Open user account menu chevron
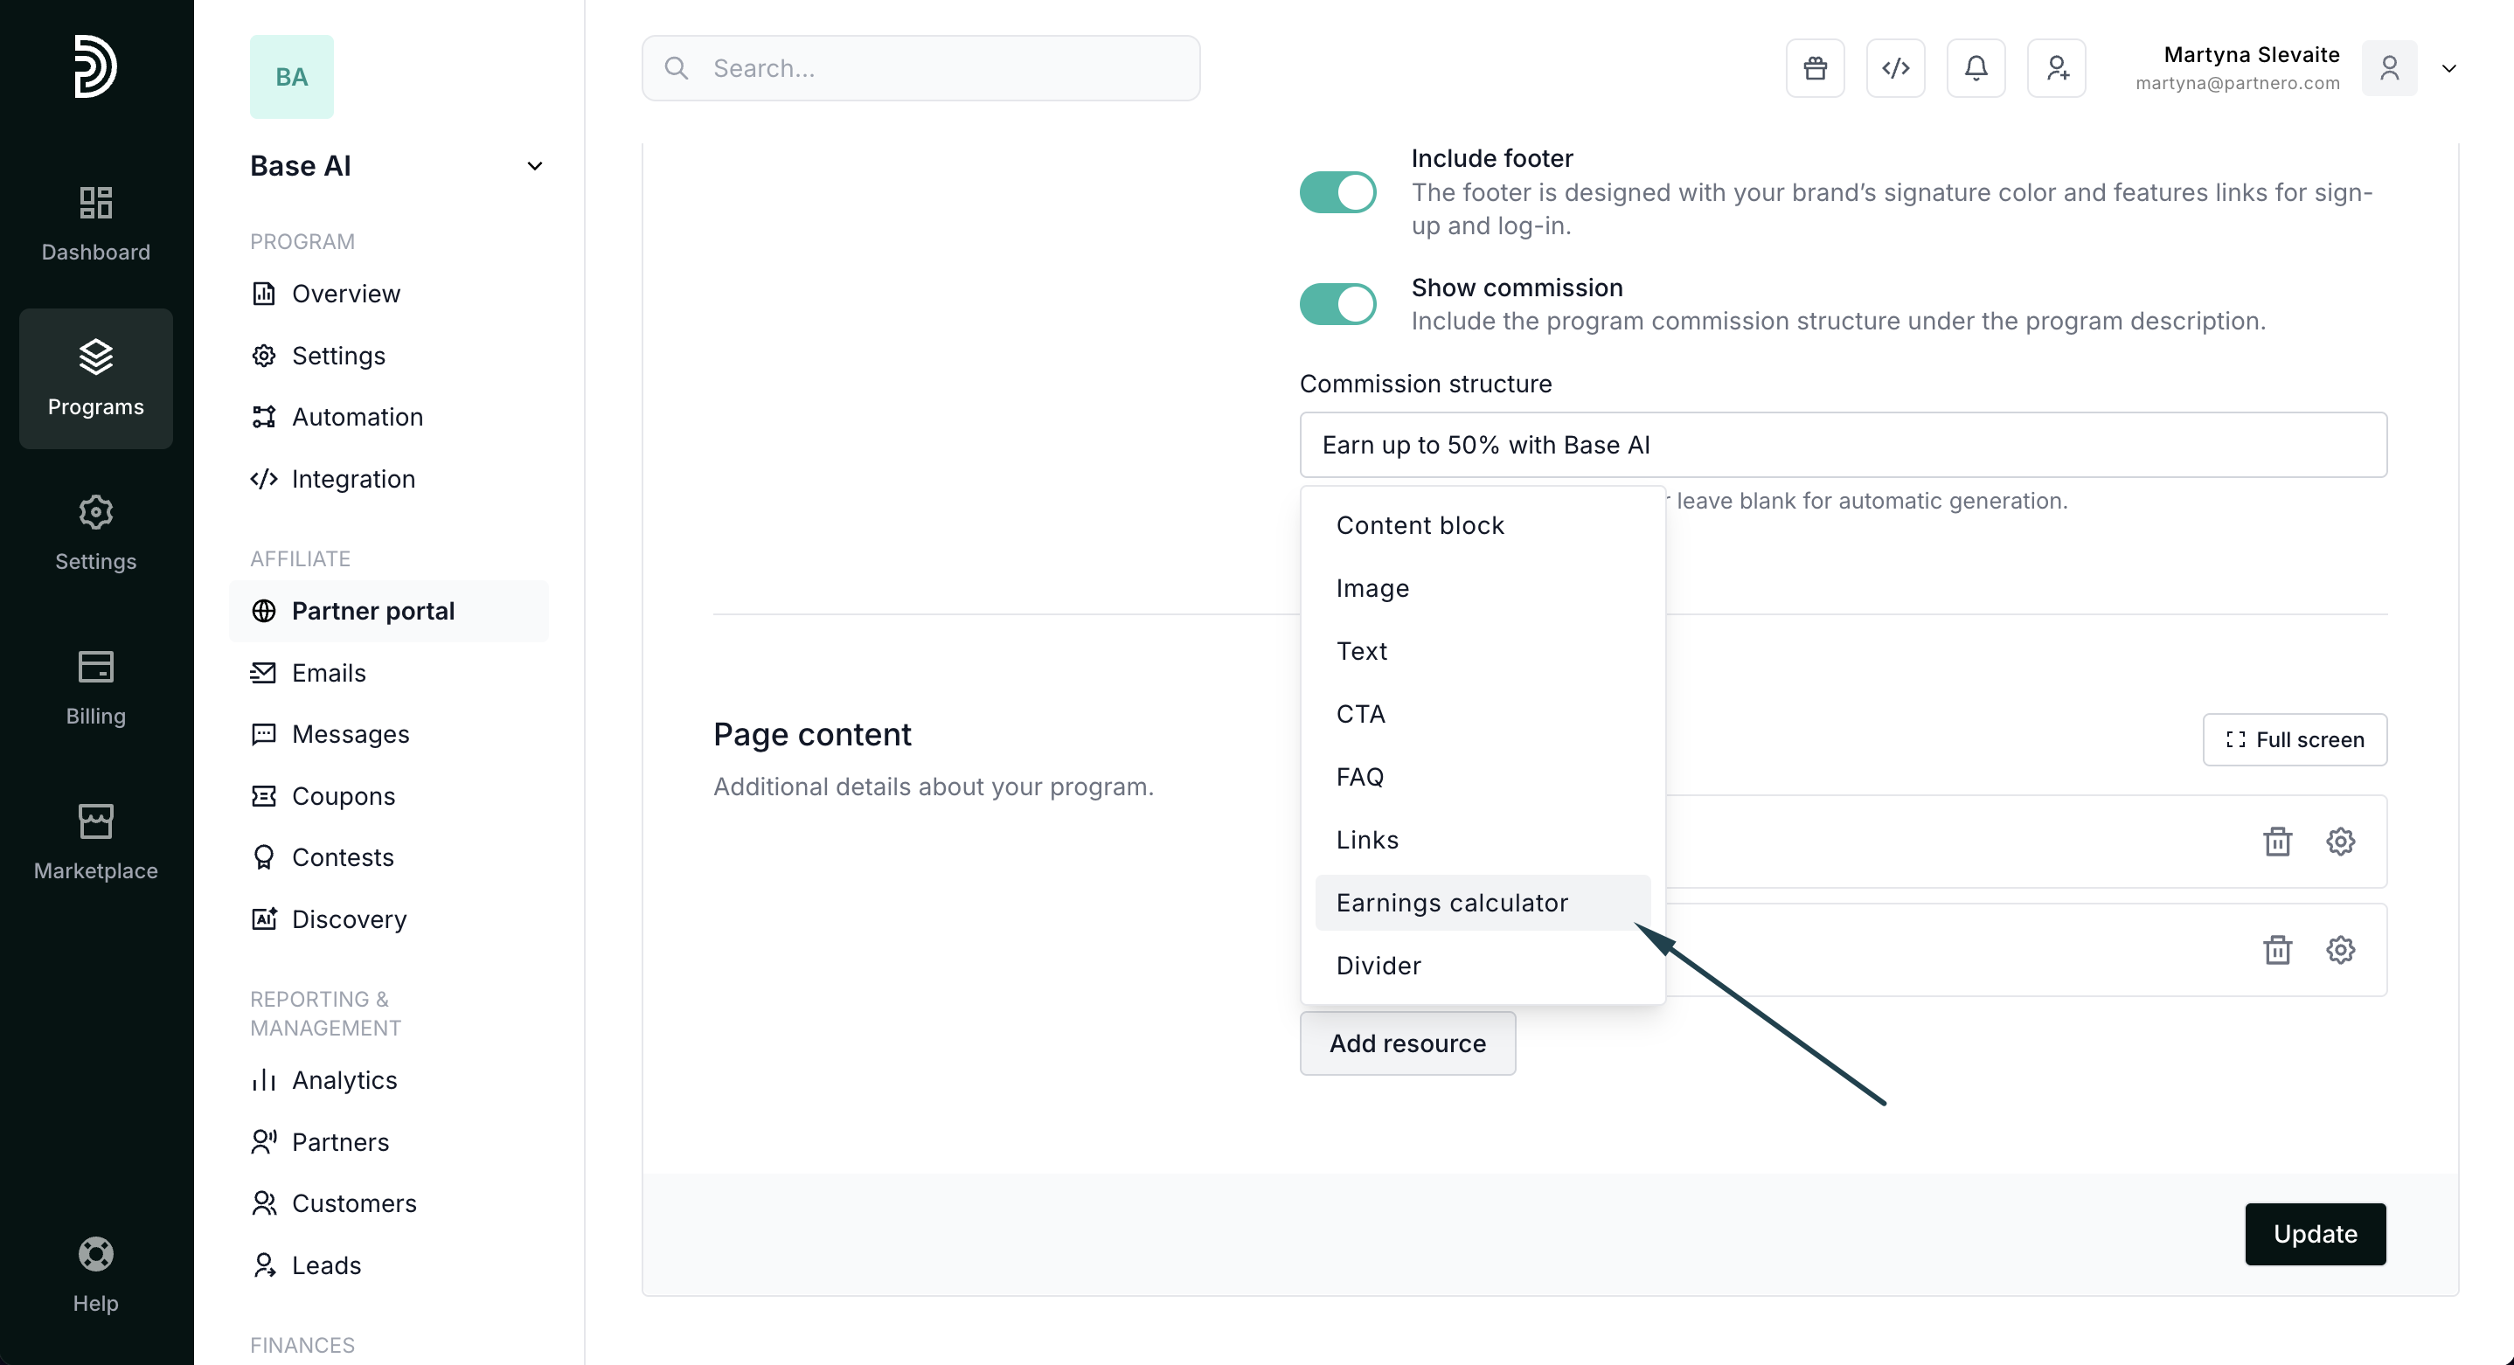Viewport: 2514px width, 1365px height. tap(2448, 68)
